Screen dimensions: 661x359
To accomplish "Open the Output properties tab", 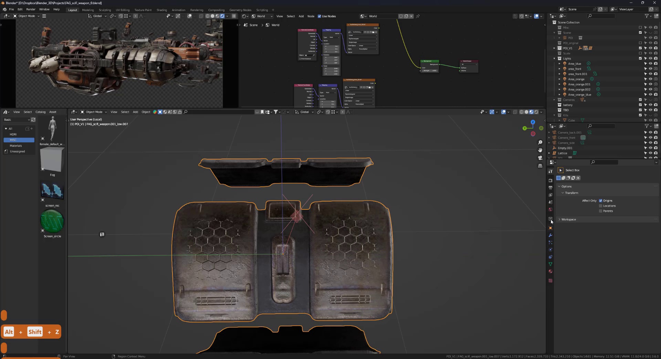I will pyautogui.click(x=550, y=188).
